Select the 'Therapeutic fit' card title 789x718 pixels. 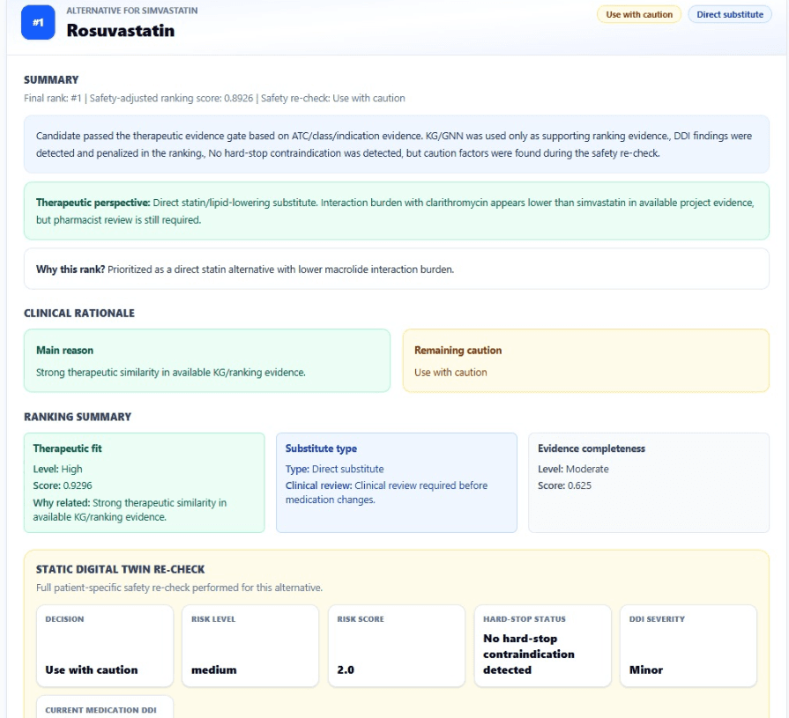pos(67,448)
